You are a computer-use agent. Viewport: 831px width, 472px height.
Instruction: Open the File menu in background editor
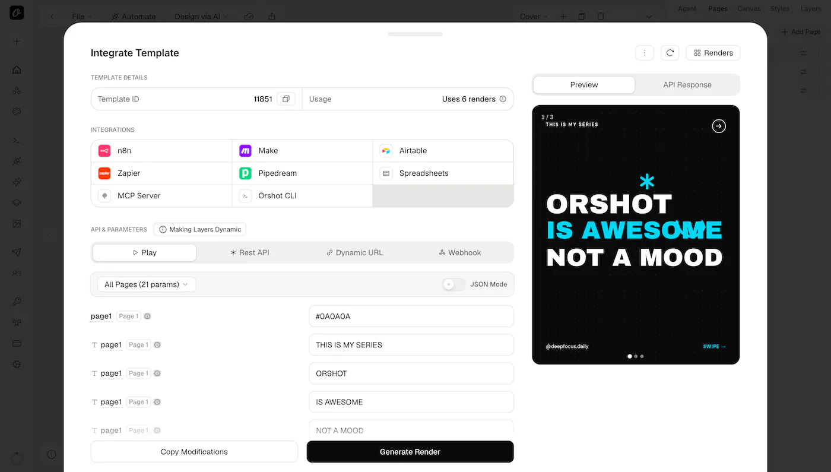click(82, 17)
